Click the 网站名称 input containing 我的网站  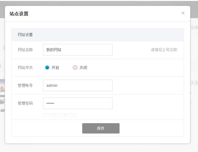coord(78,50)
